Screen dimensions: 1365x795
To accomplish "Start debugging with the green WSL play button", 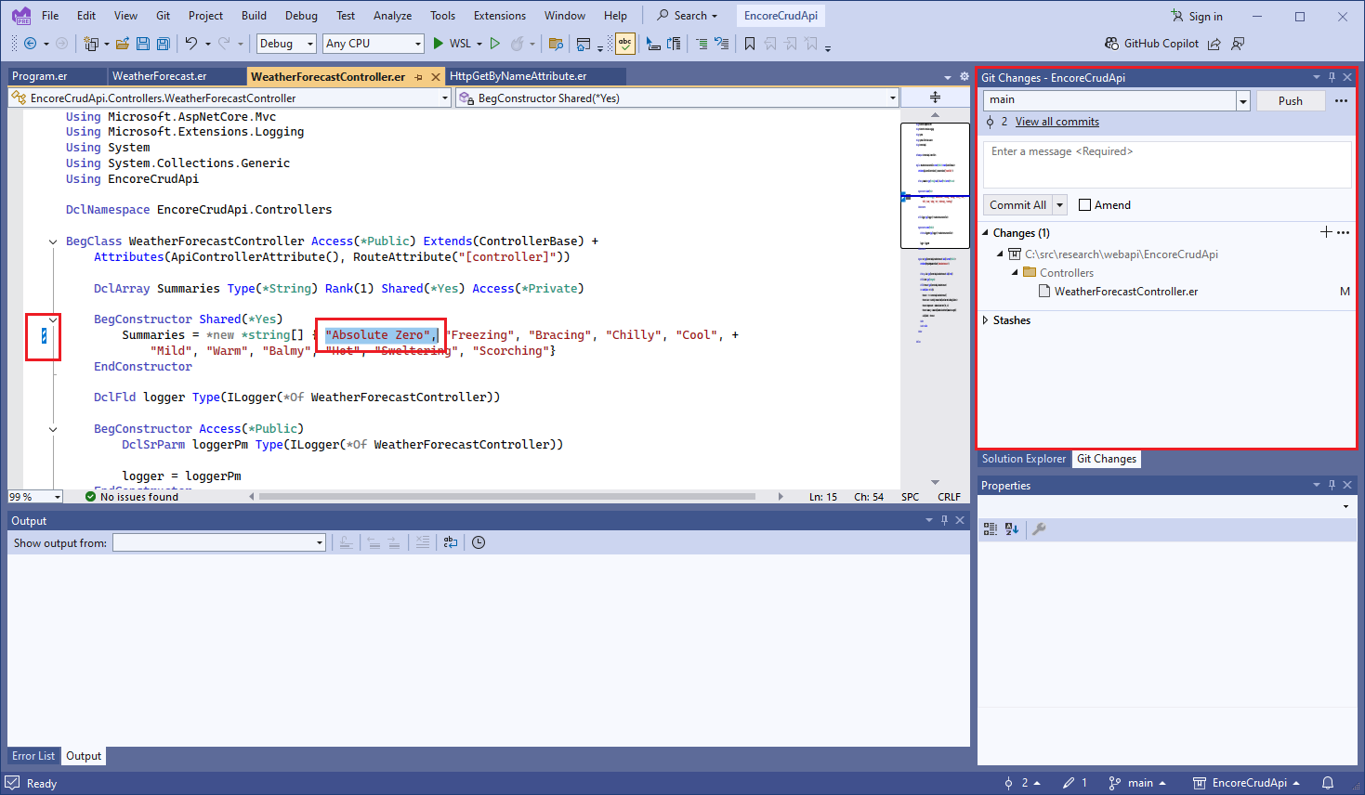I will click(x=439, y=44).
